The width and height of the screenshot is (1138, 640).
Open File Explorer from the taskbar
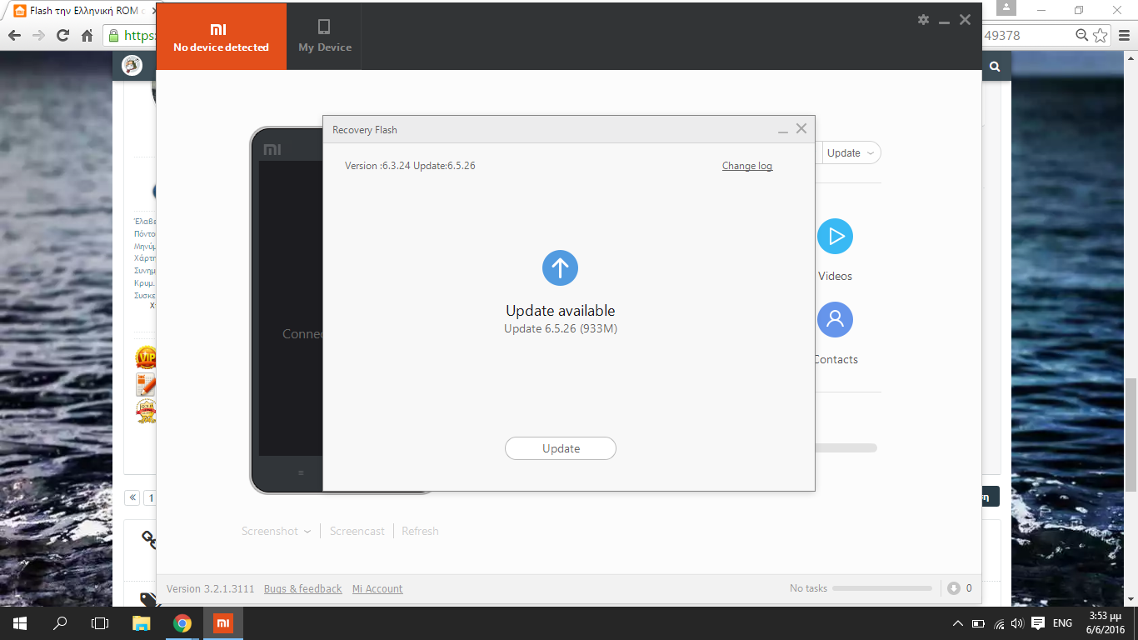[142, 623]
